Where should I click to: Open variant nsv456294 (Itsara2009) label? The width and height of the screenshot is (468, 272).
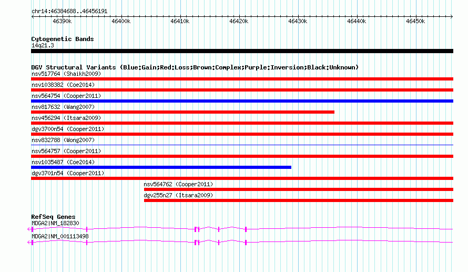(66, 118)
